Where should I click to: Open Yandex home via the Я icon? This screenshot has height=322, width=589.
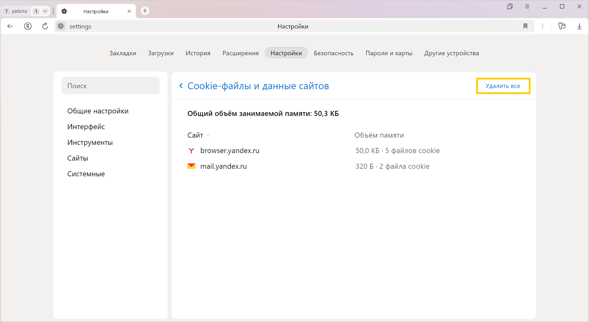click(x=27, y=27)
